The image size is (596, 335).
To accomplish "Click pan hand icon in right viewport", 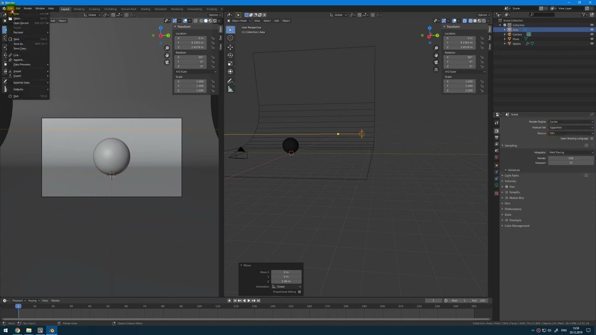I will click(x=436, y=55).
